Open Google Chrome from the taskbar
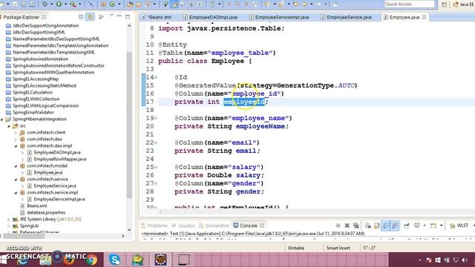Screen dimensions: 475x267 [x=92, y=260]
